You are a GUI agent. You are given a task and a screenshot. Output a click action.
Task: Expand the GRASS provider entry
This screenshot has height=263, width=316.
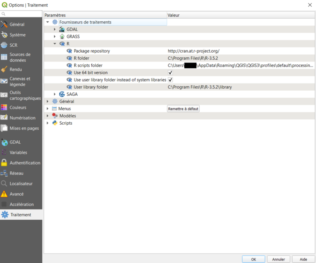[55, 36]
